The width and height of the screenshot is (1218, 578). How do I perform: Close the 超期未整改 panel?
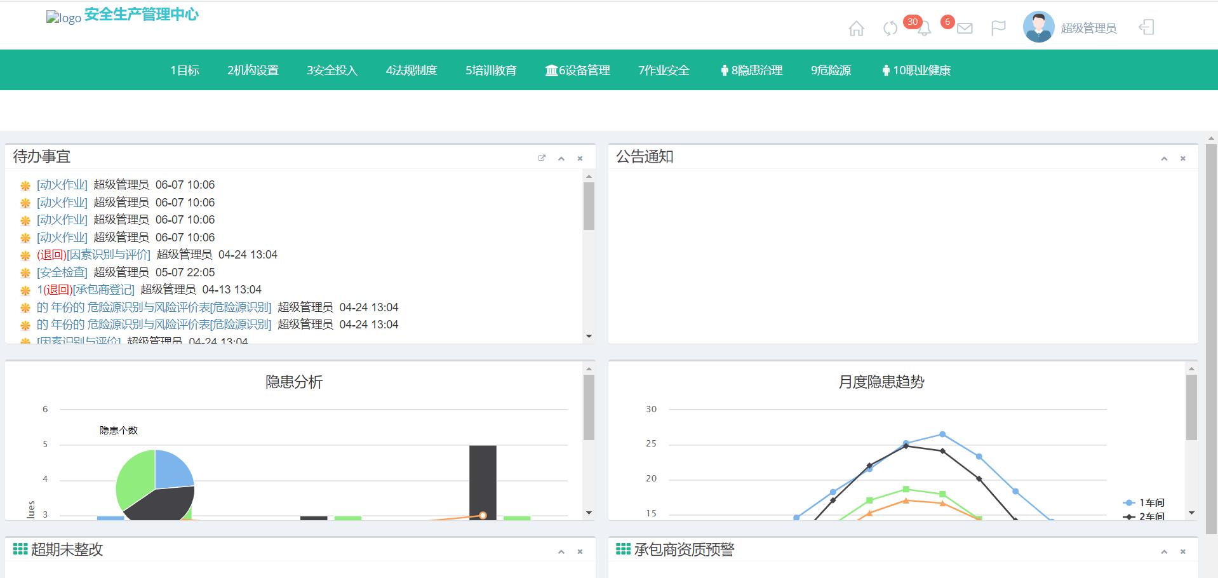click(580, 552)
